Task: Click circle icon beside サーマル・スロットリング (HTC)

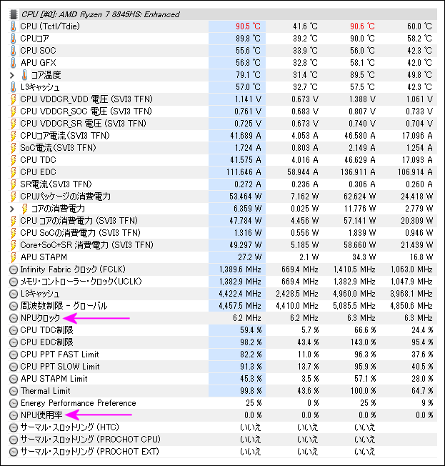Action: 14,427
